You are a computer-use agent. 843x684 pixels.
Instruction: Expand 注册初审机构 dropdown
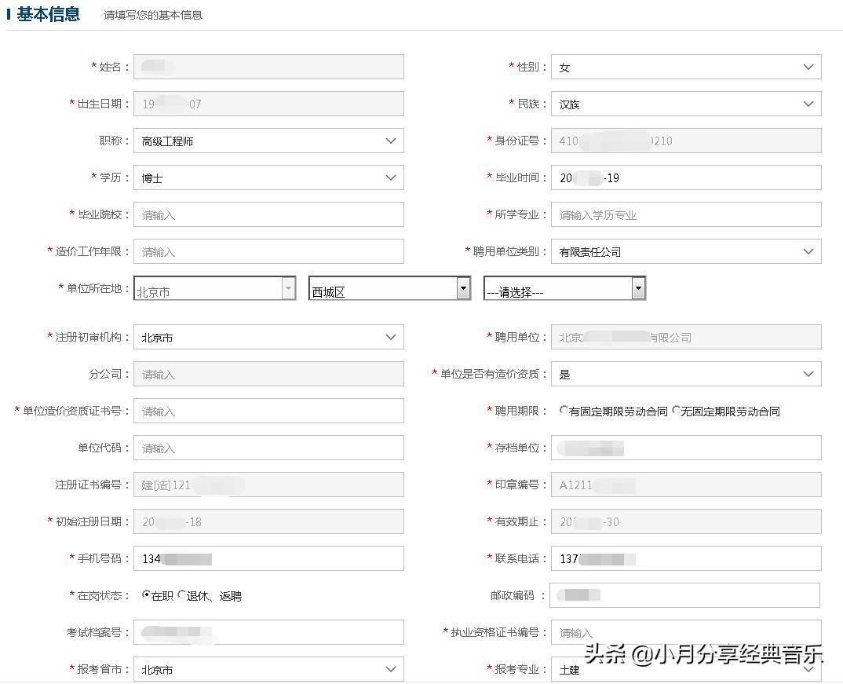(268, 337)
